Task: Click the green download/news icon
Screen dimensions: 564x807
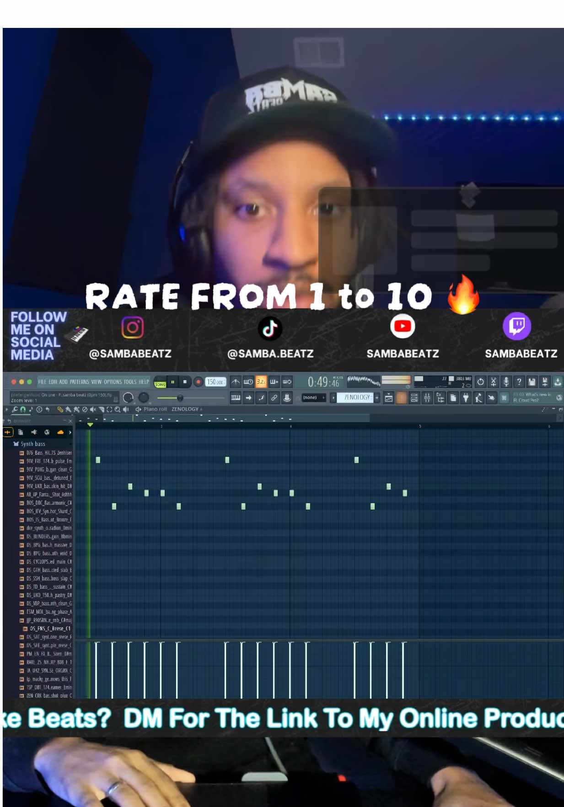Action: (558, 382)
